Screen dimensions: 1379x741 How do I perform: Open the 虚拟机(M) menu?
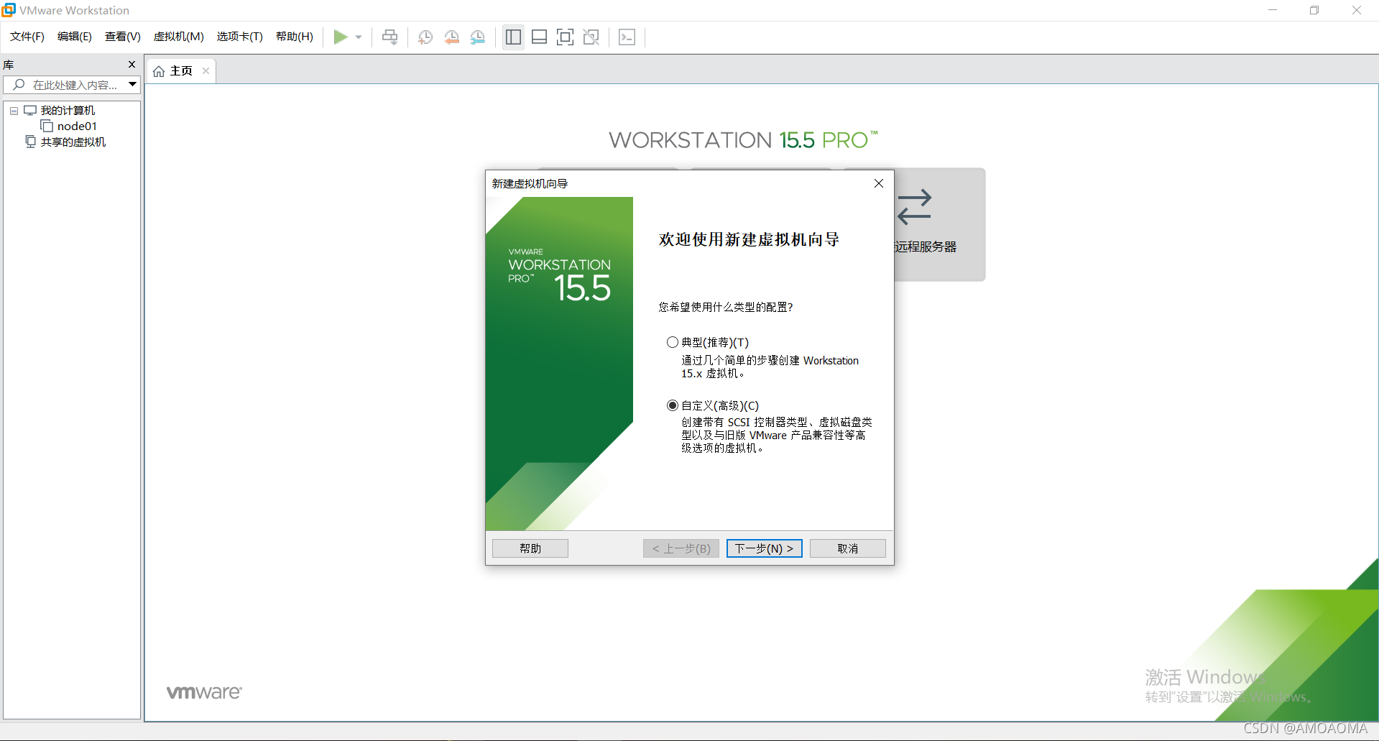pos(179,37)
